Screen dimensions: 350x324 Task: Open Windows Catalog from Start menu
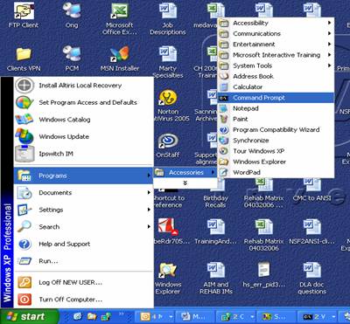pyautogui.click(x=83, y=120)
